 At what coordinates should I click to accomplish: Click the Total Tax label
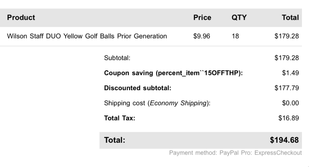coord(119,118)
